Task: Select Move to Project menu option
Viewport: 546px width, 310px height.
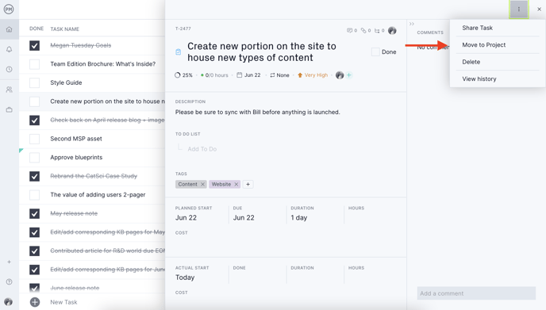Action: coord(483,45)
